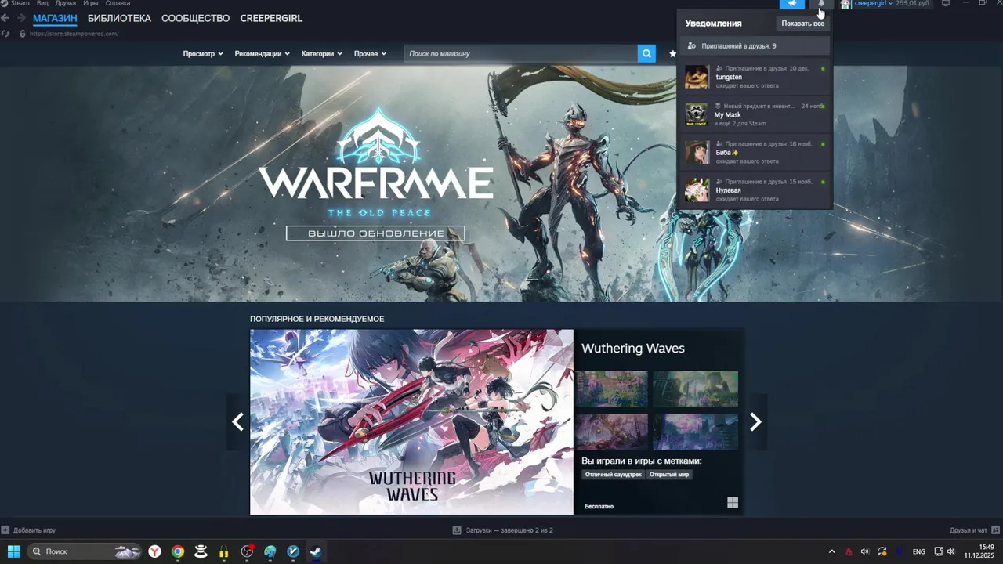The height and width of the screenshot is (564, 1003).
Task: Open Yandex Browser from taskbar
Action: [x=155, y=551]
